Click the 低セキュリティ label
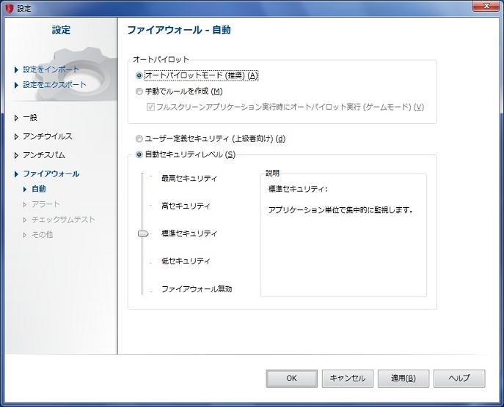Screen dimensions: 504x407 point(186,261)
